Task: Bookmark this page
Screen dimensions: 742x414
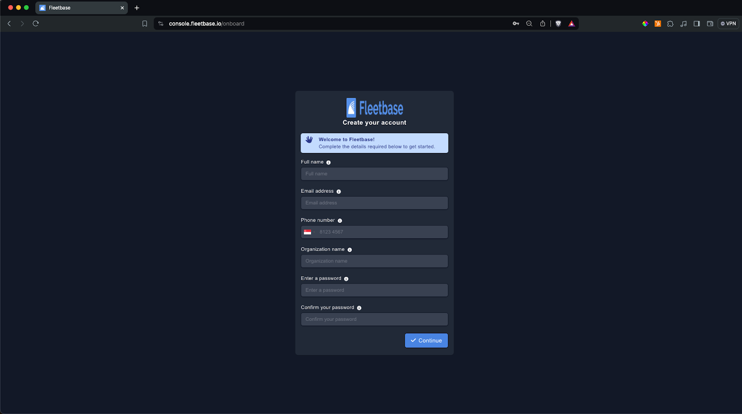Action: (145, 24)
